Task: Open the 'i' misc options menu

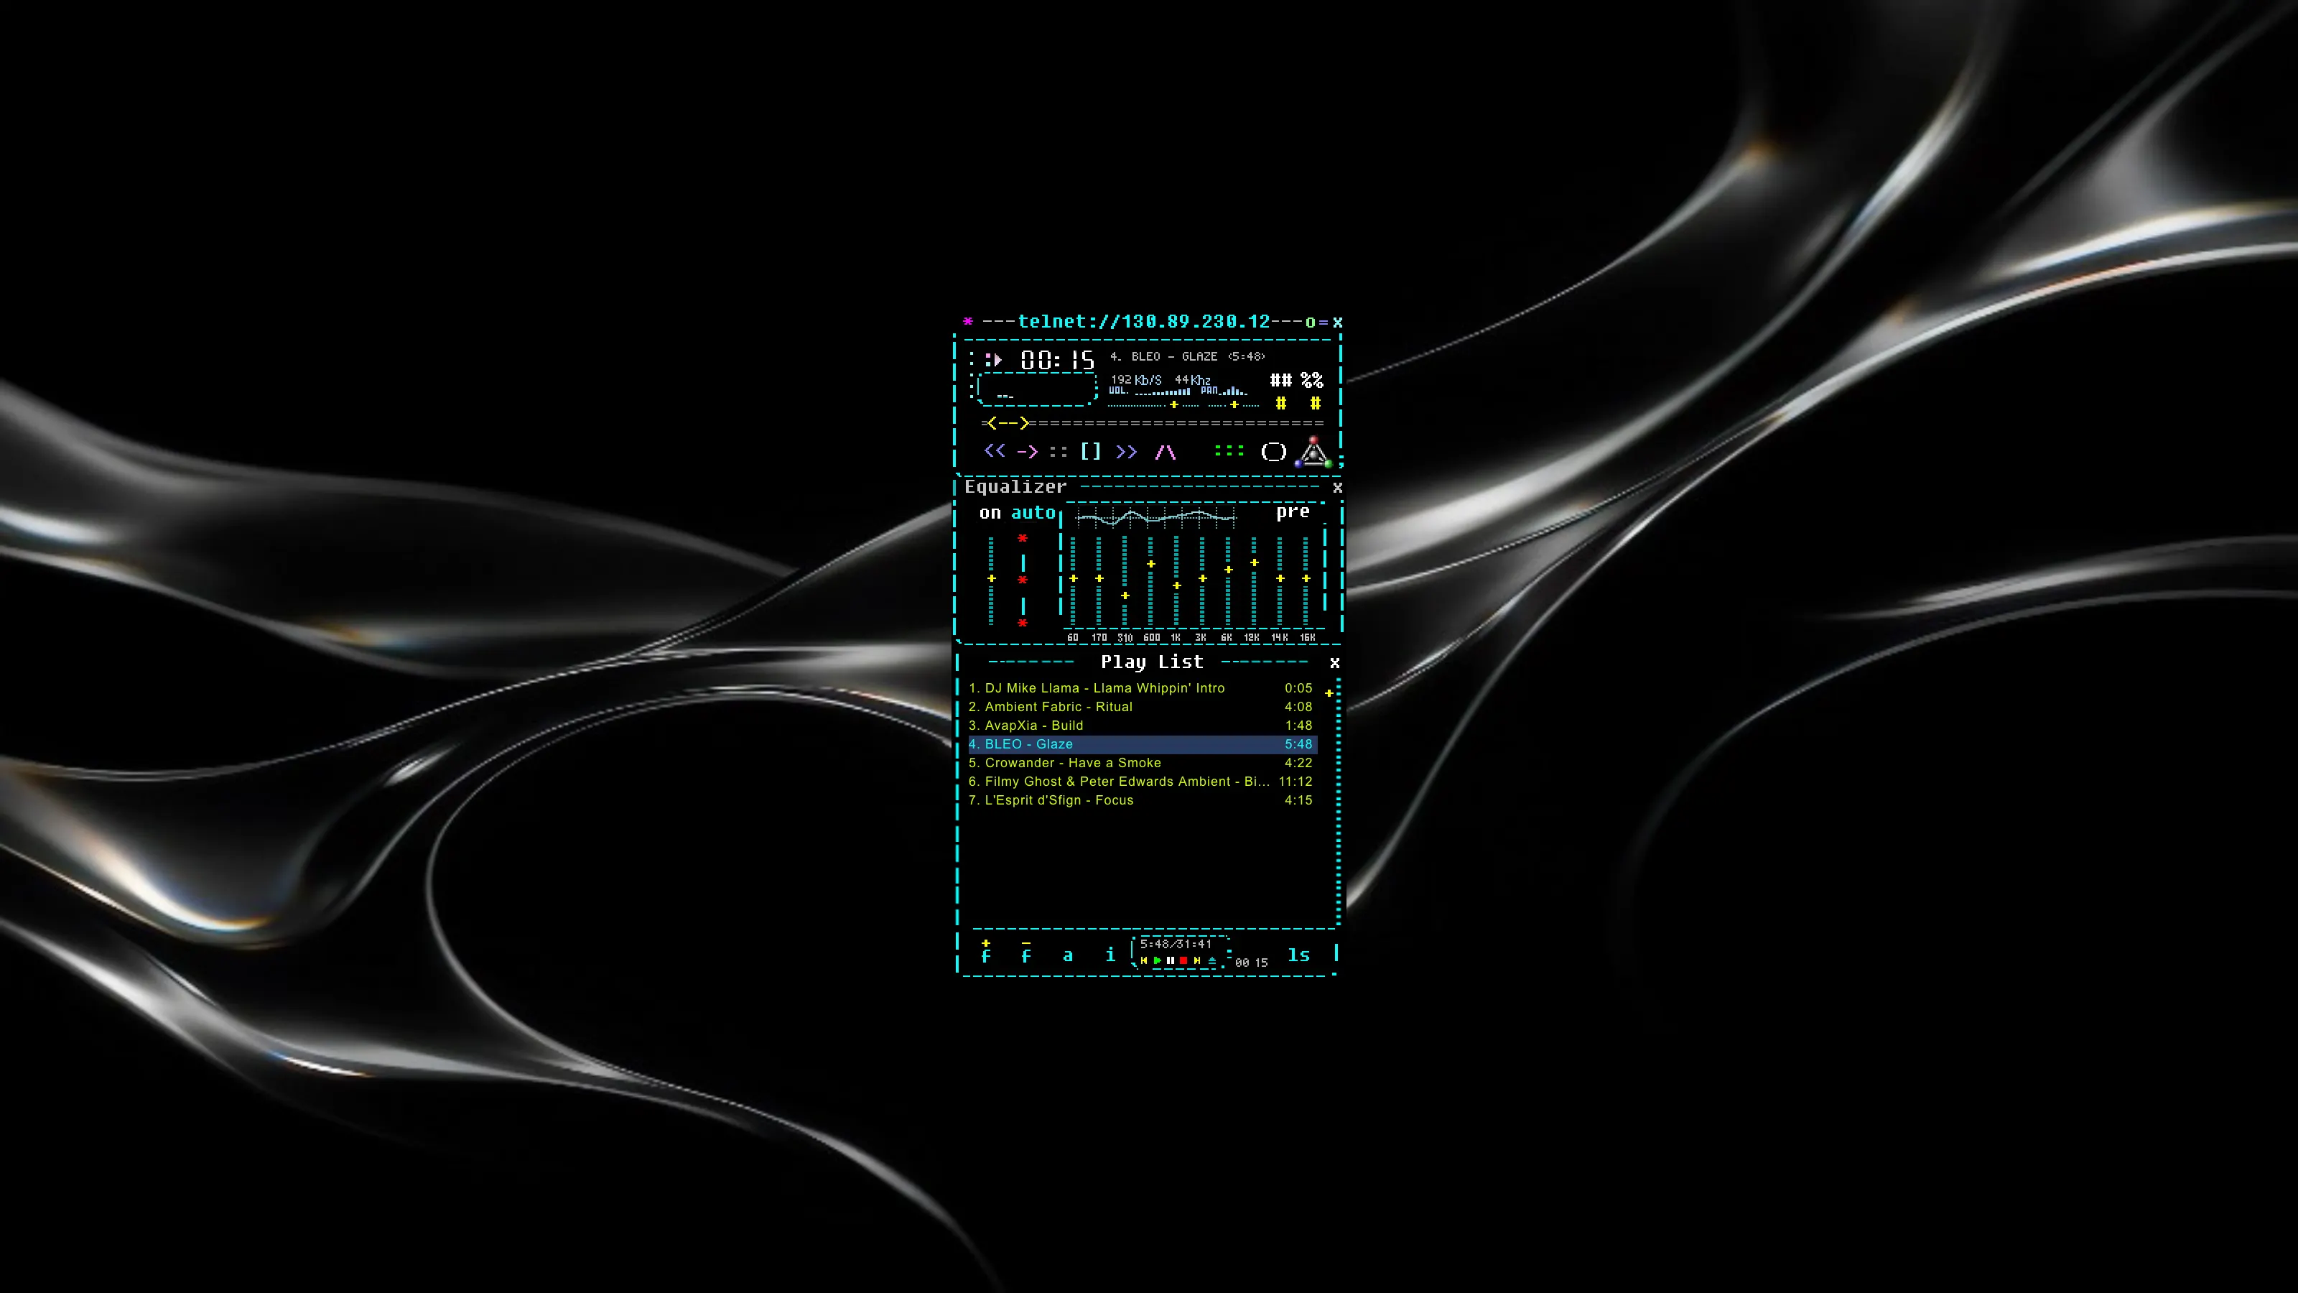Action: click(x=1111, y=954)
